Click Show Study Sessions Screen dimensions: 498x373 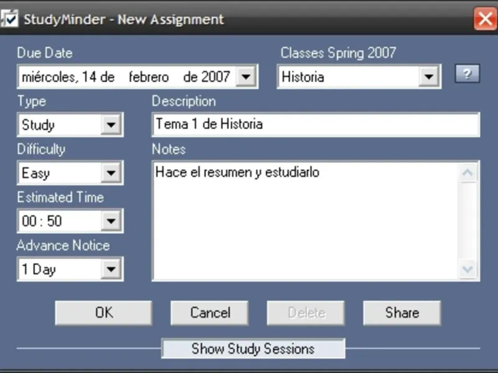point(253,349)
